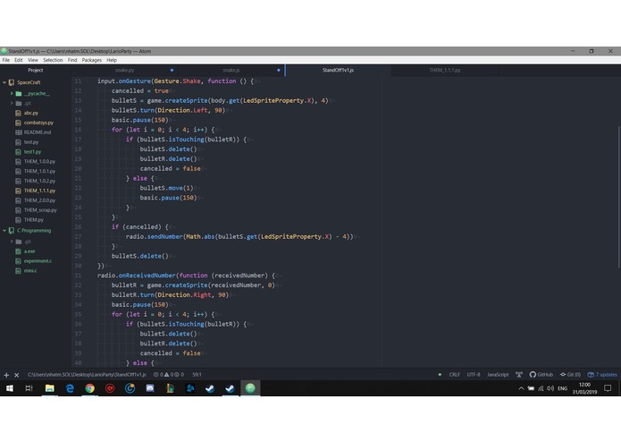Open Discord from taskbar
This screenshot has height=442, width=621.
[150, 388]
